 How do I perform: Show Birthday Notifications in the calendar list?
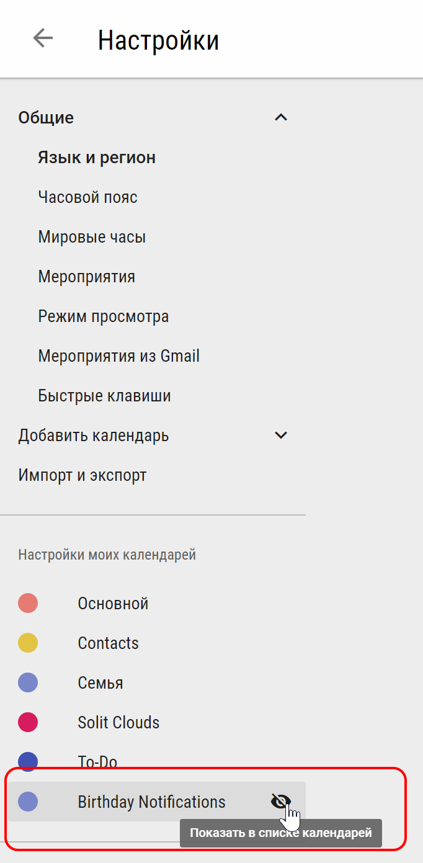pyautogui.click(x=280, y=801)
